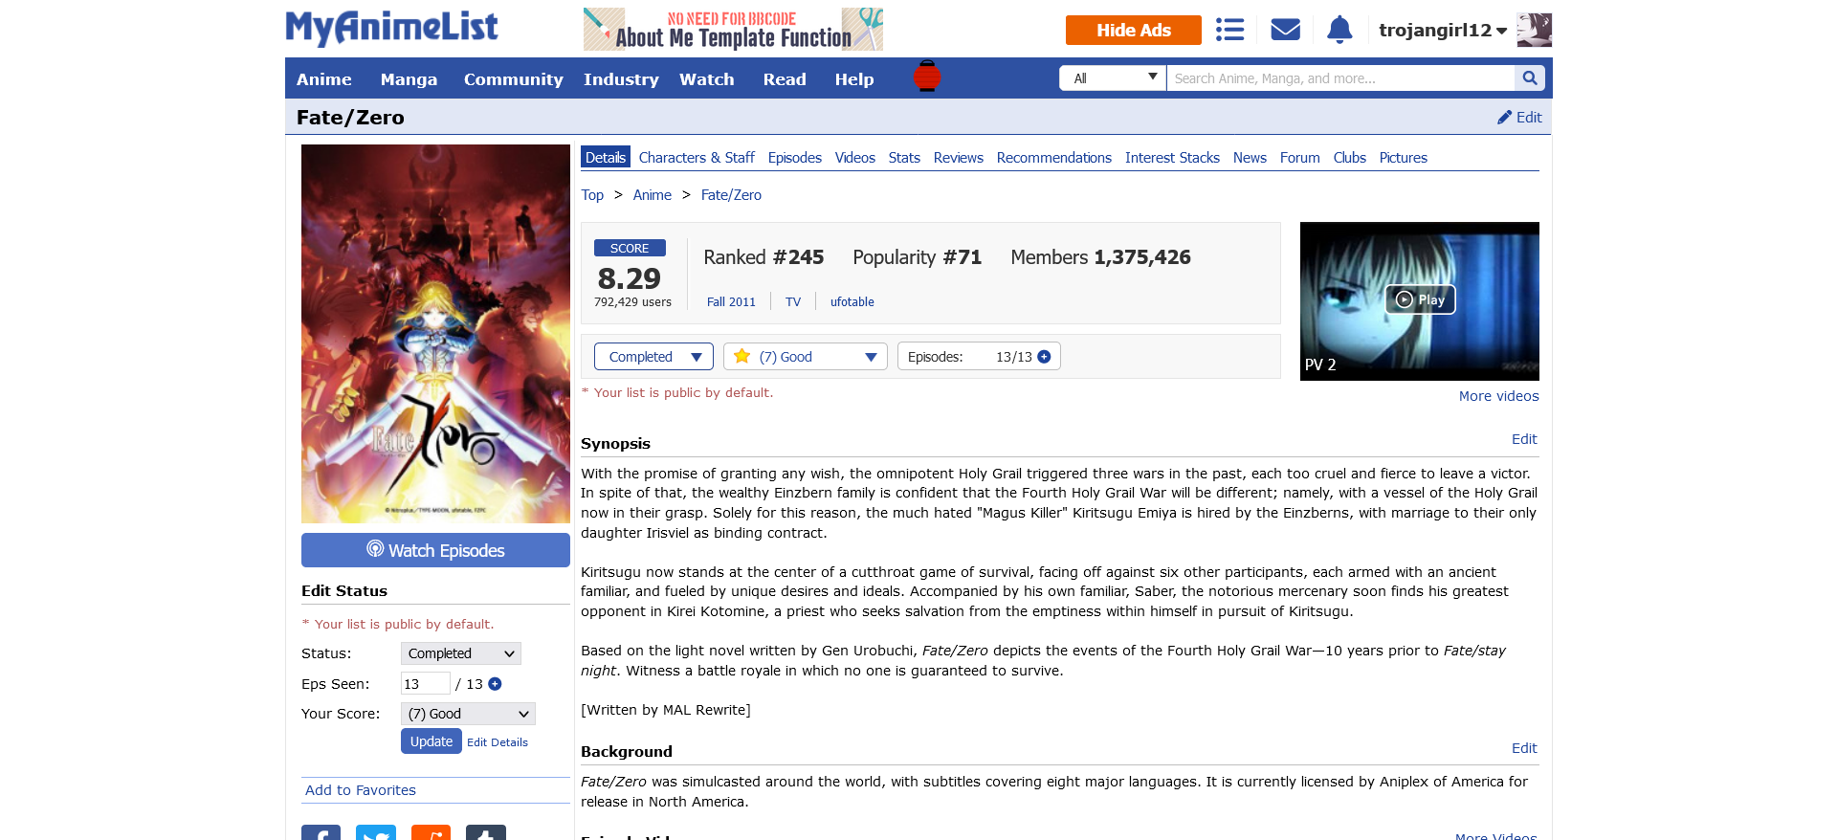
Task: Click the red lantern icon in navbar
Action: [927, 76]
